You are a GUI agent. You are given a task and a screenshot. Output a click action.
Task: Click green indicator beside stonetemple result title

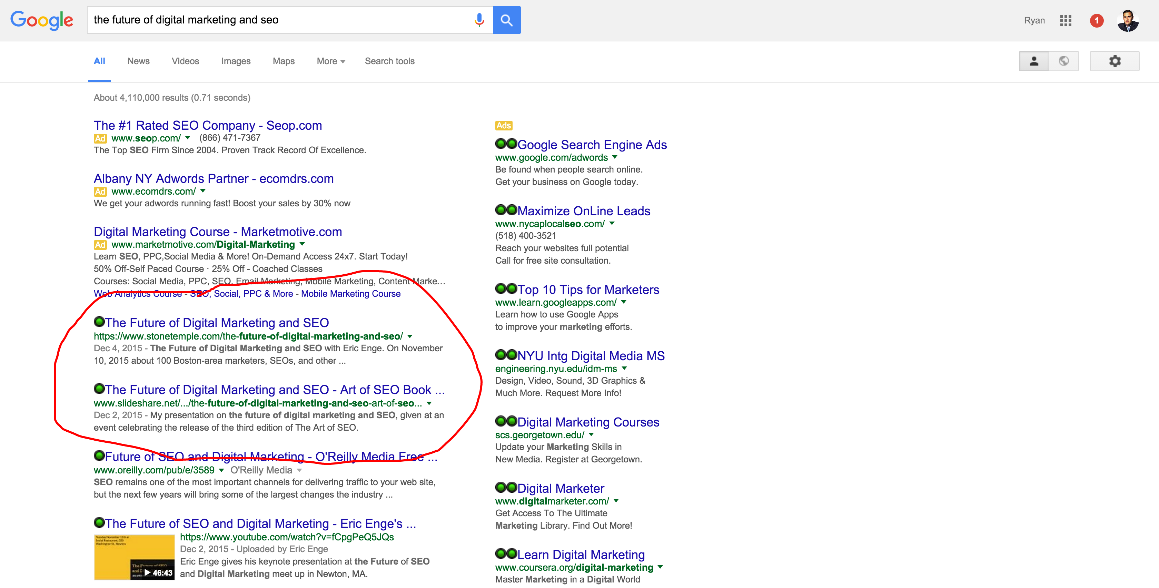pos(99,322)
